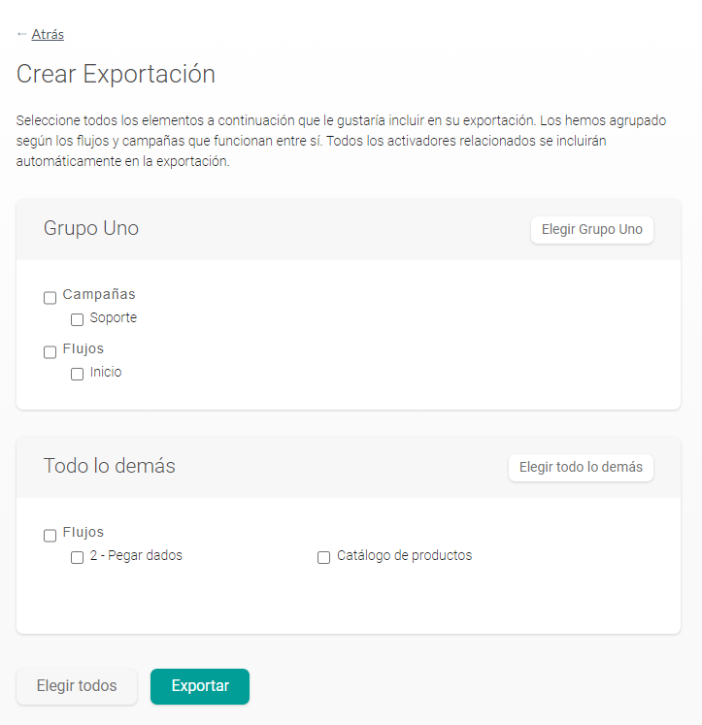702x725 pixels.
Task: Tick the Campañas checkbox
Action: click(50, 298)
